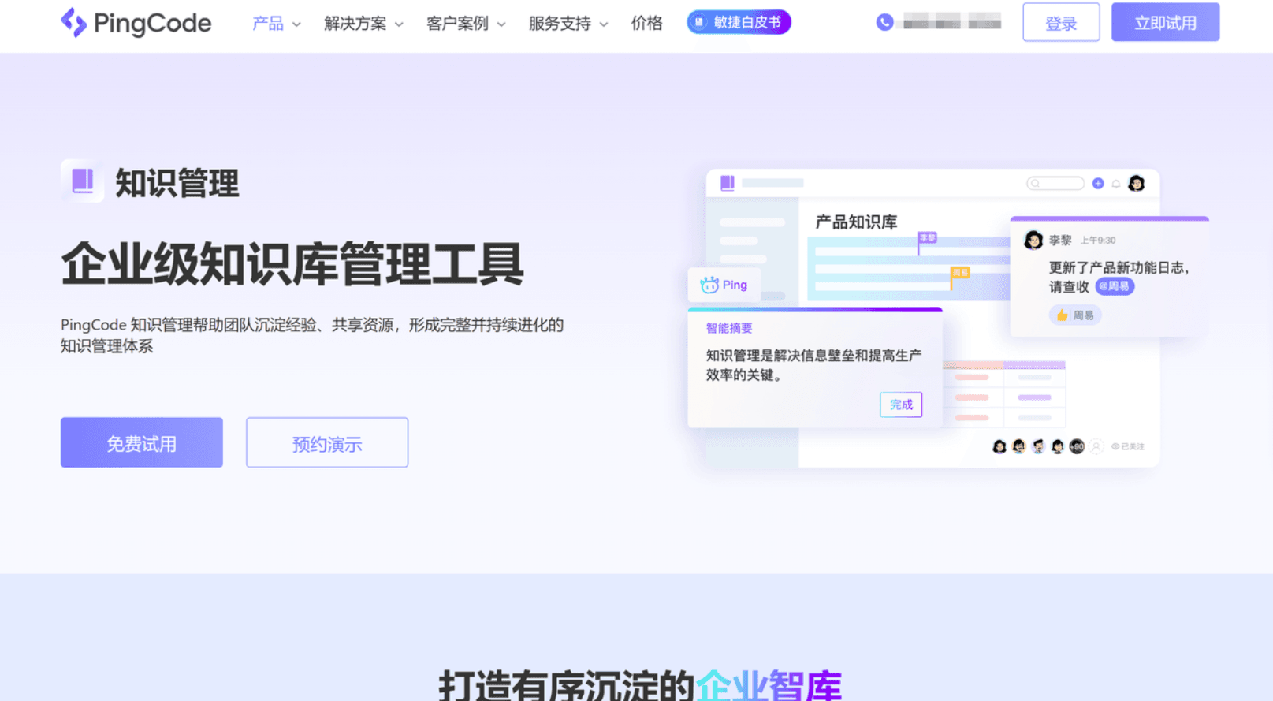Click the 免费试用 button
The height and width of the screenshot is (701, 1273).
pyautogui.click(x=142, y=443)
